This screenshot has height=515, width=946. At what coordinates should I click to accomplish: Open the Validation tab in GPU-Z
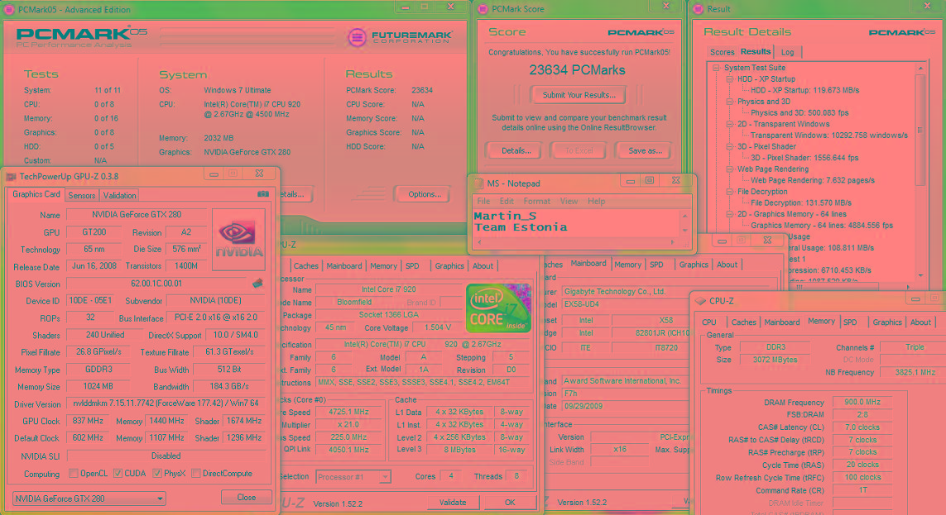[x=119, y=195]
